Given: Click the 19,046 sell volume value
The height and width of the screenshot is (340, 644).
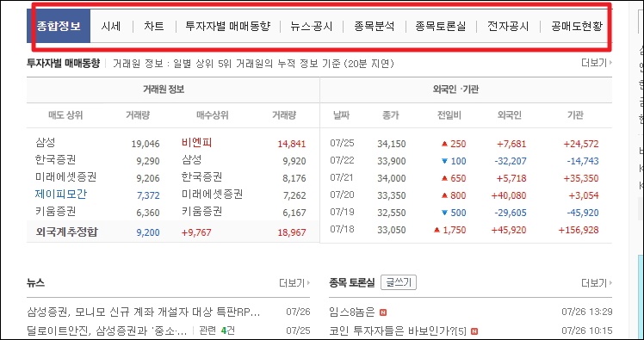Looking at the screenshot, I should click(x=146, y=144).
